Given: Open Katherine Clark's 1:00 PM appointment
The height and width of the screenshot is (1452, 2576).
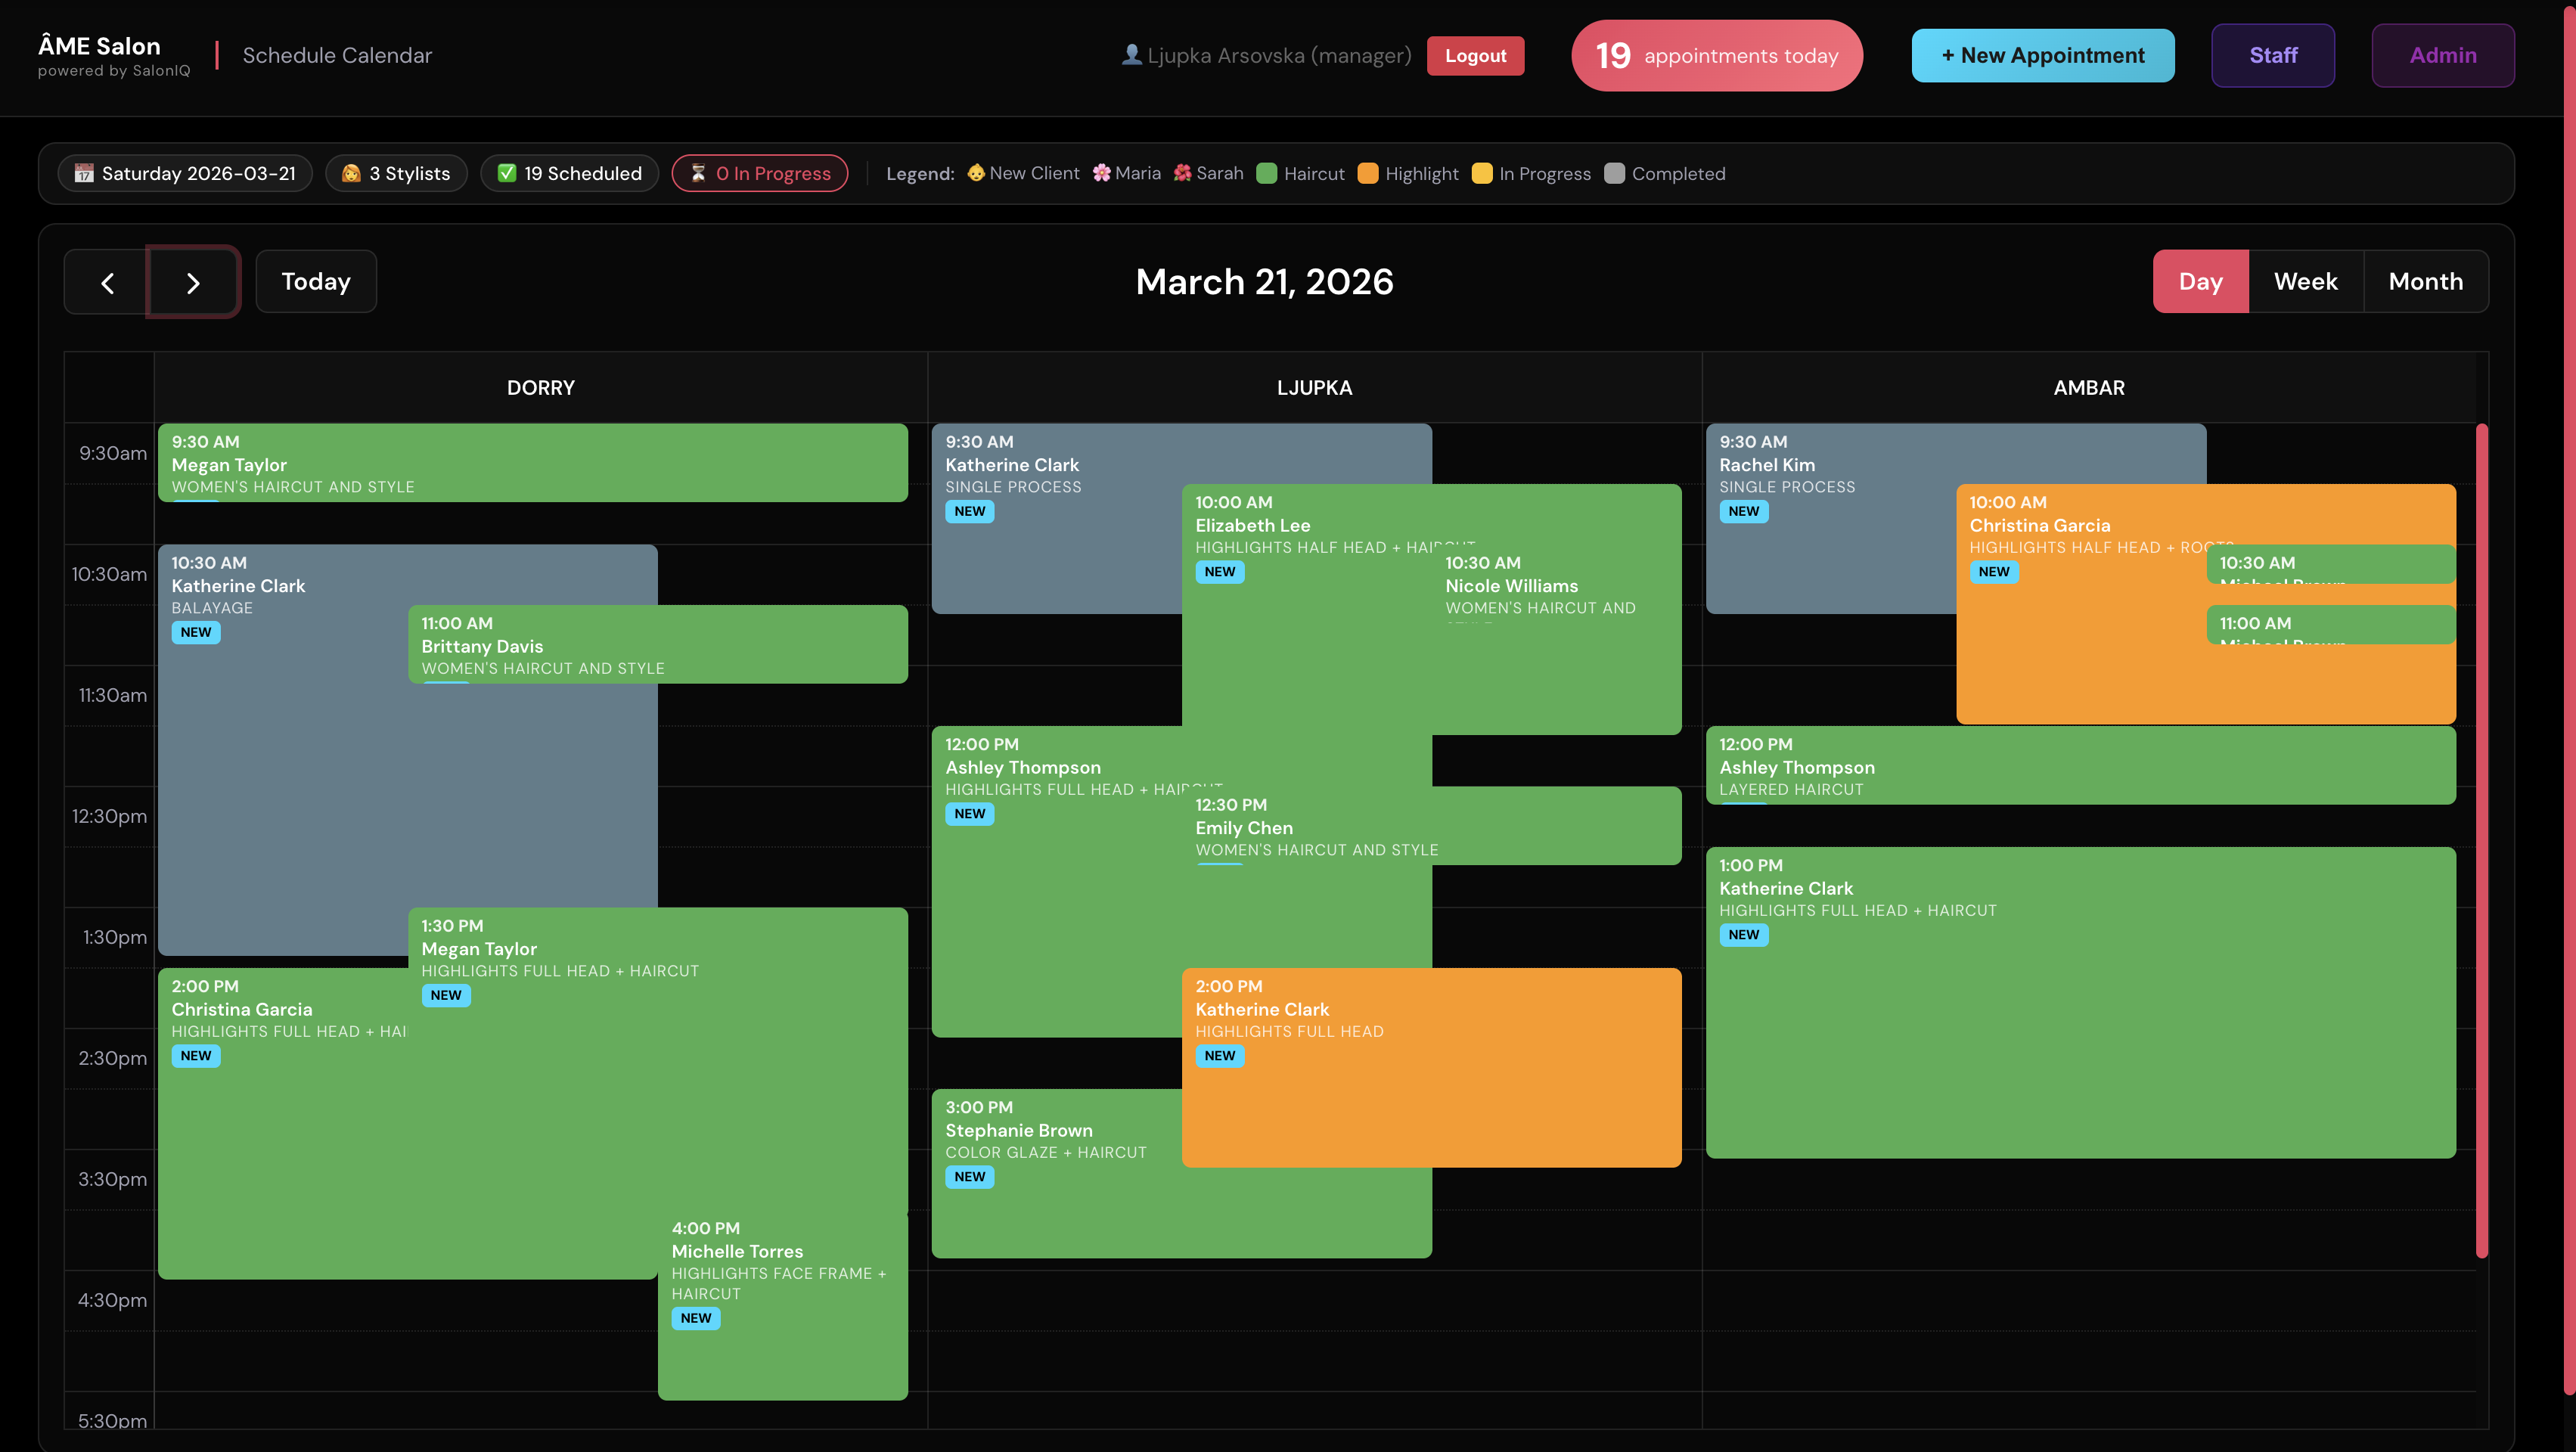Looking at the screenshot, I should [x=2081, y=1003].
